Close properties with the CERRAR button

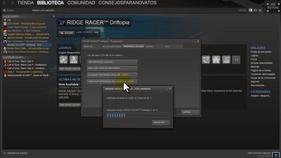click(190, 112)
